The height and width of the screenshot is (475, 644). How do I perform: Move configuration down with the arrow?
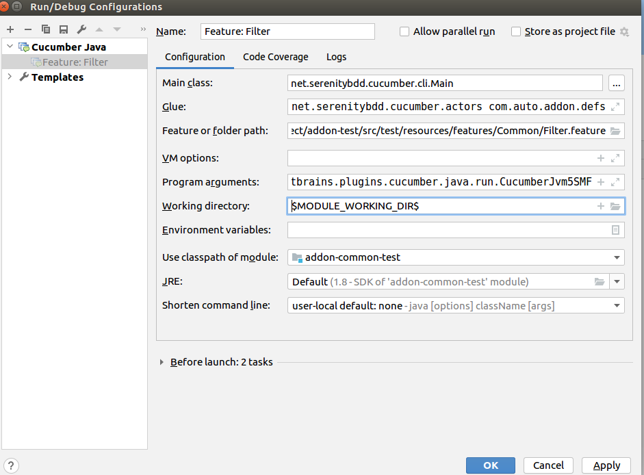pyautogui.click(x=117, y=29)
